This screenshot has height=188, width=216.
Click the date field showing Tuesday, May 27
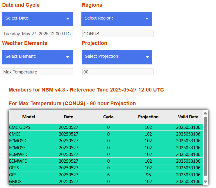pos(38,34)
